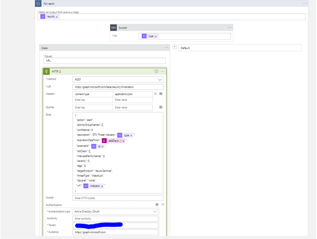Click the HTTP 2 info icon
This screenshot has height=239, width=317.
pyautogui.click(x=156, y=72)
